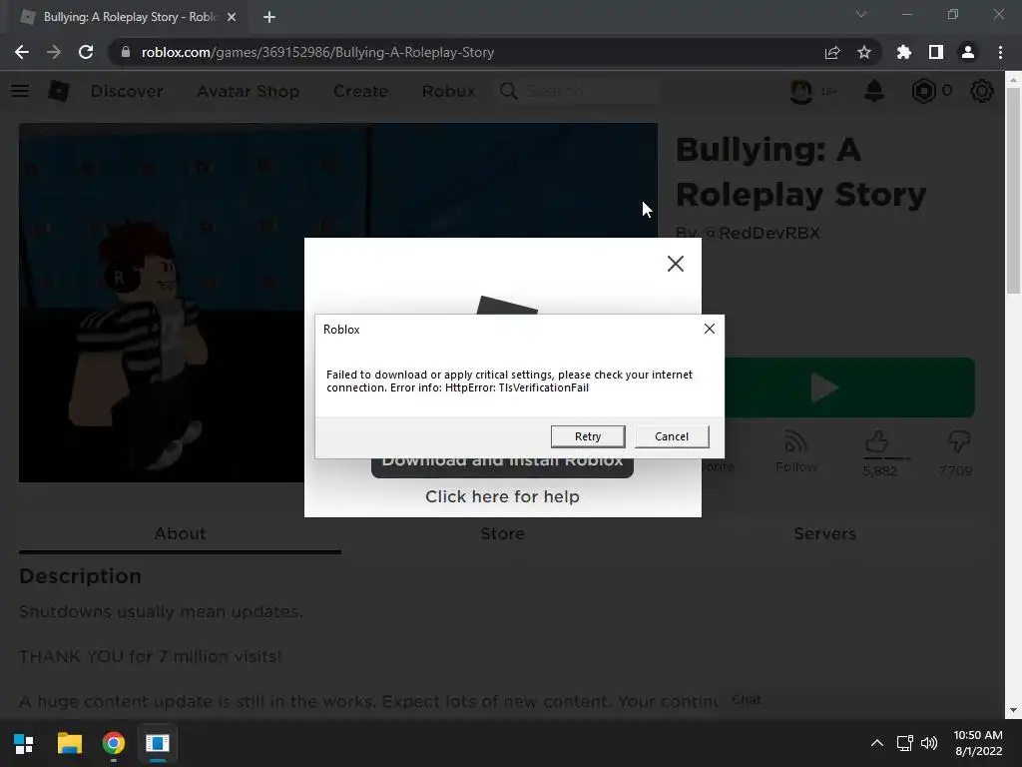1022x767 pixels.
Task: Bookmark this page with the star icon
Action: (x=863, y=52)
